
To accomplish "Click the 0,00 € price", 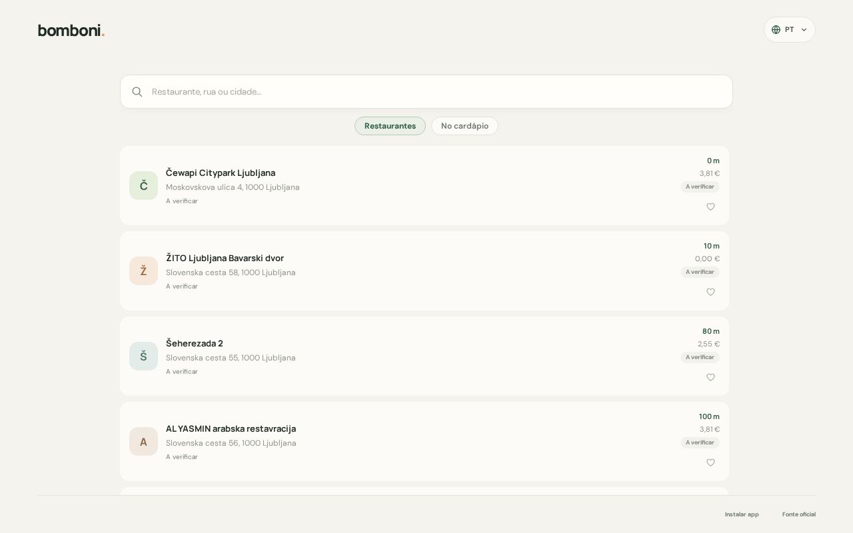I will [x=707, y=259].
